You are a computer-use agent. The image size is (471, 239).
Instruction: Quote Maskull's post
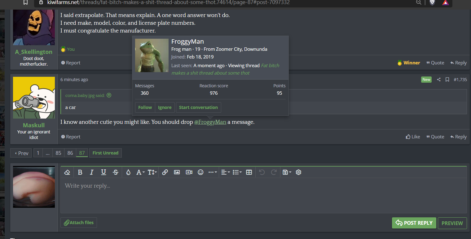[x=435, y=137]
